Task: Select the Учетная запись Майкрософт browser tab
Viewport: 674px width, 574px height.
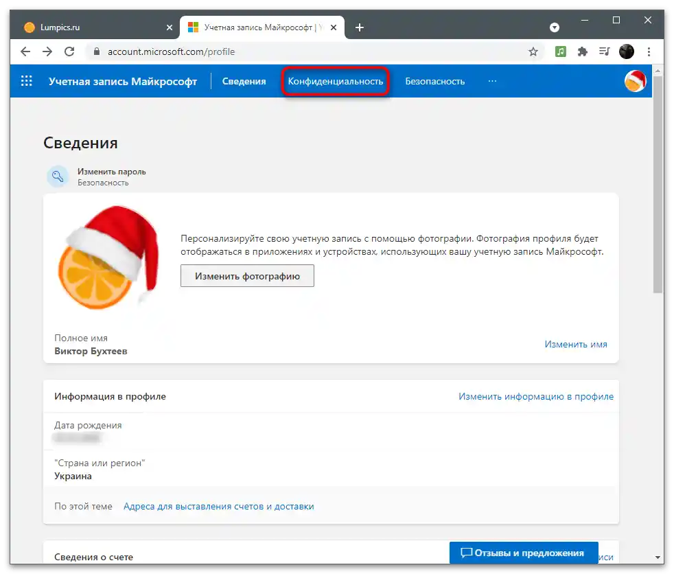Action: click(262, 27)
